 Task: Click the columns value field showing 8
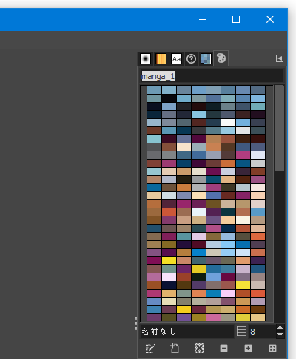click(262, 332)
